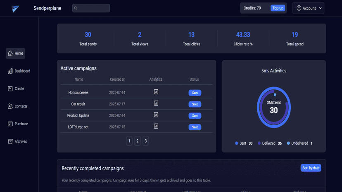The image size is (342, 192).
Task: Click the Delivered legend color dot
Action: click(259, 143)
